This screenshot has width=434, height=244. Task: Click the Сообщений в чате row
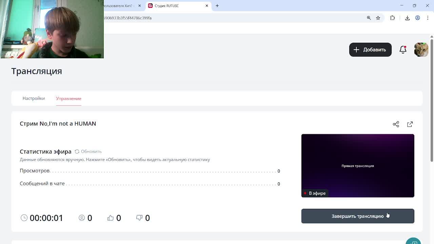coord(150,184)
